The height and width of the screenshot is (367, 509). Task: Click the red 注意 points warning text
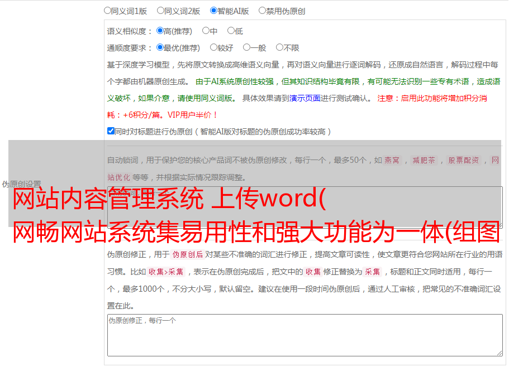tap(297, 107)
